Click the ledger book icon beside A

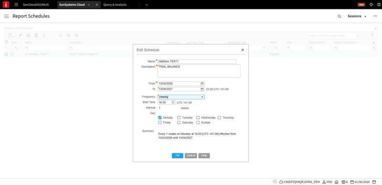(343, 182)
